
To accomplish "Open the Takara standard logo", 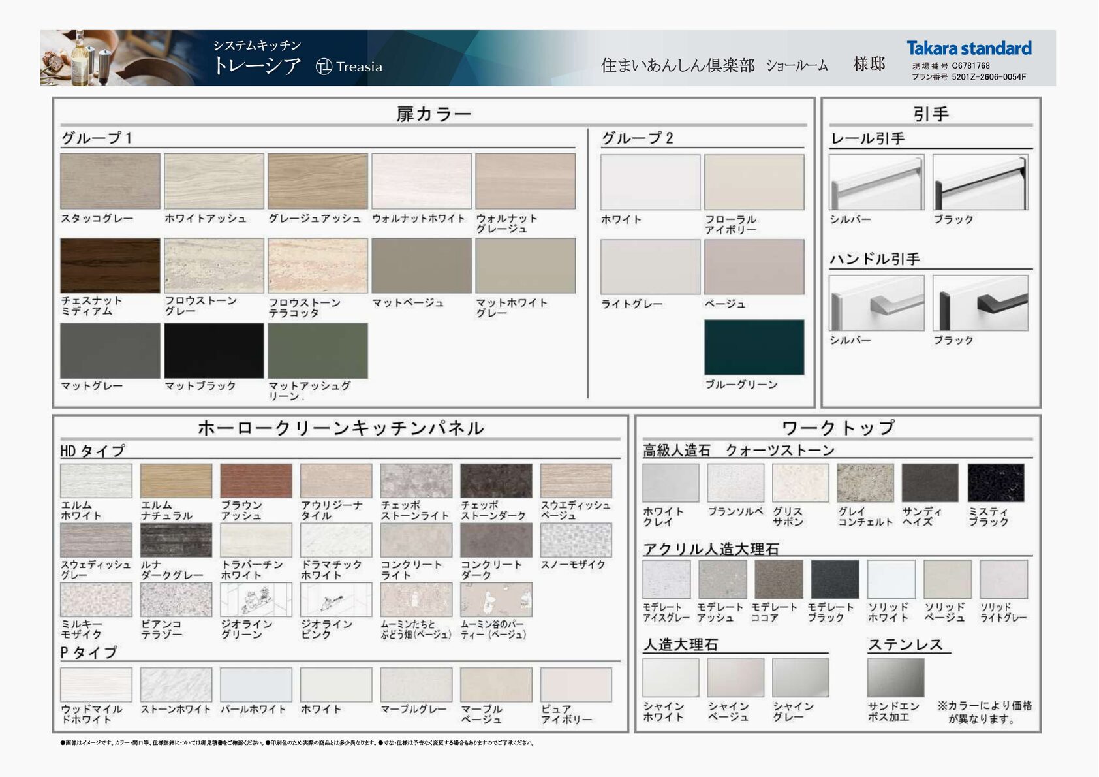I will [968, 48].
